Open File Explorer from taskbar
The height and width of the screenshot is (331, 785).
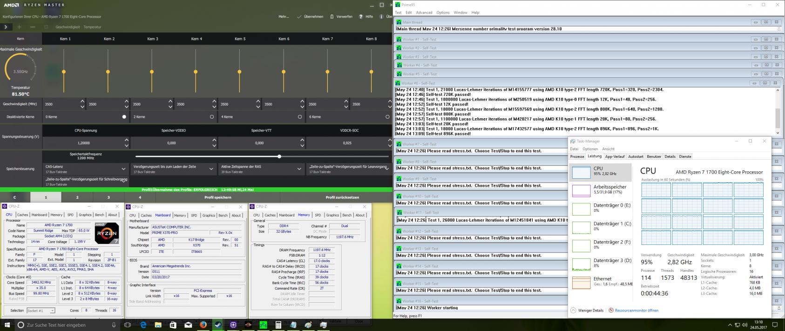pyautogui.click(x=158, y=324)
